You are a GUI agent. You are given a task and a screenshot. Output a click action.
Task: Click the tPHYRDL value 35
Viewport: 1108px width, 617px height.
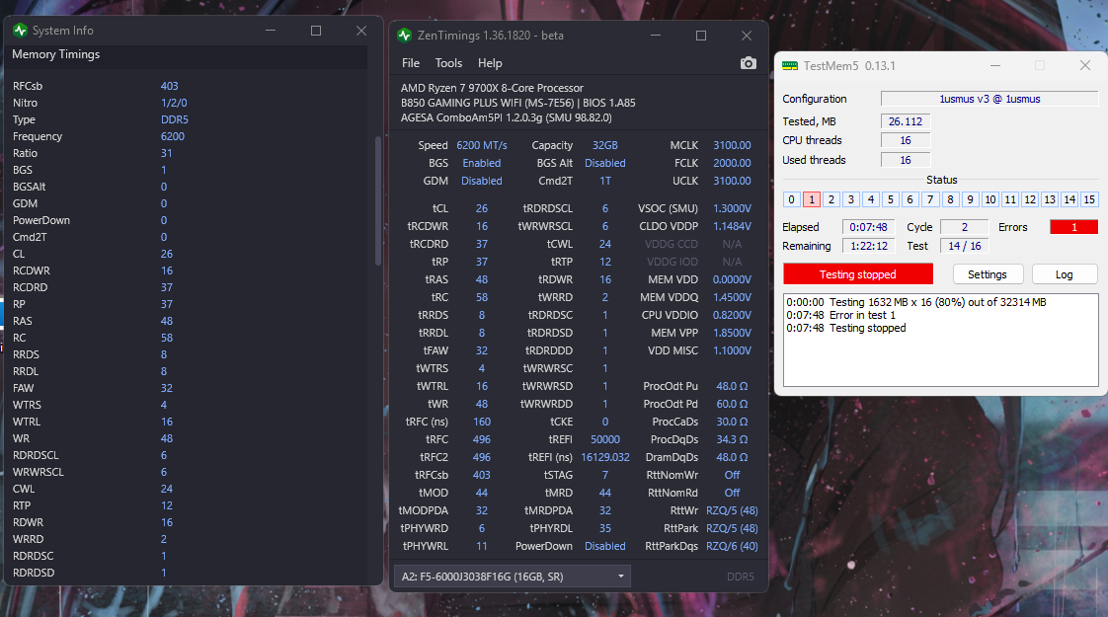tap(605, 529)
